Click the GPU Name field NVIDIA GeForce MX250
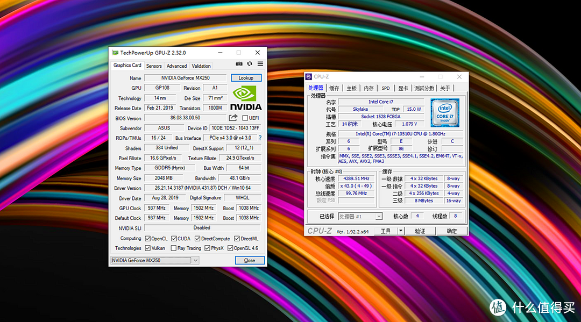Image resolution: width=581 pixels, height=322 pixels. coord(185,78)
